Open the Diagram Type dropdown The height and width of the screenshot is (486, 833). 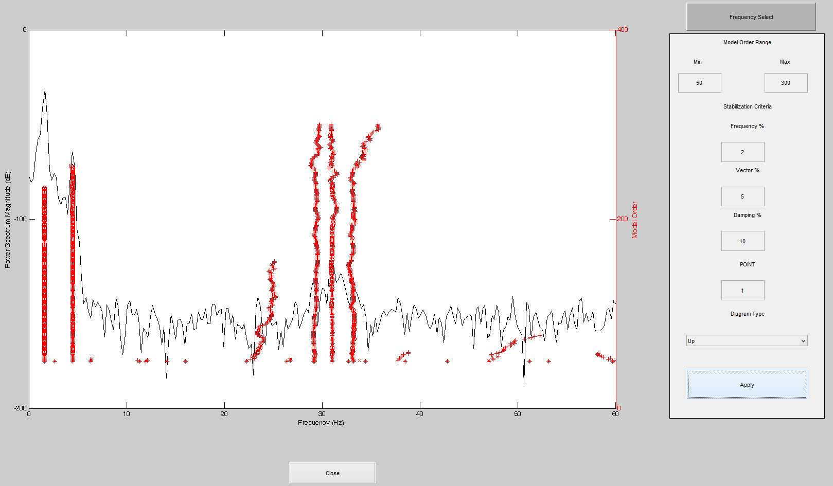point(747,340)
